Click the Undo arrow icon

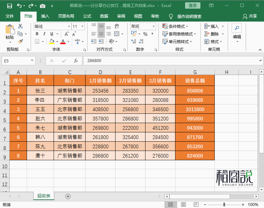[x=19, y=6]
